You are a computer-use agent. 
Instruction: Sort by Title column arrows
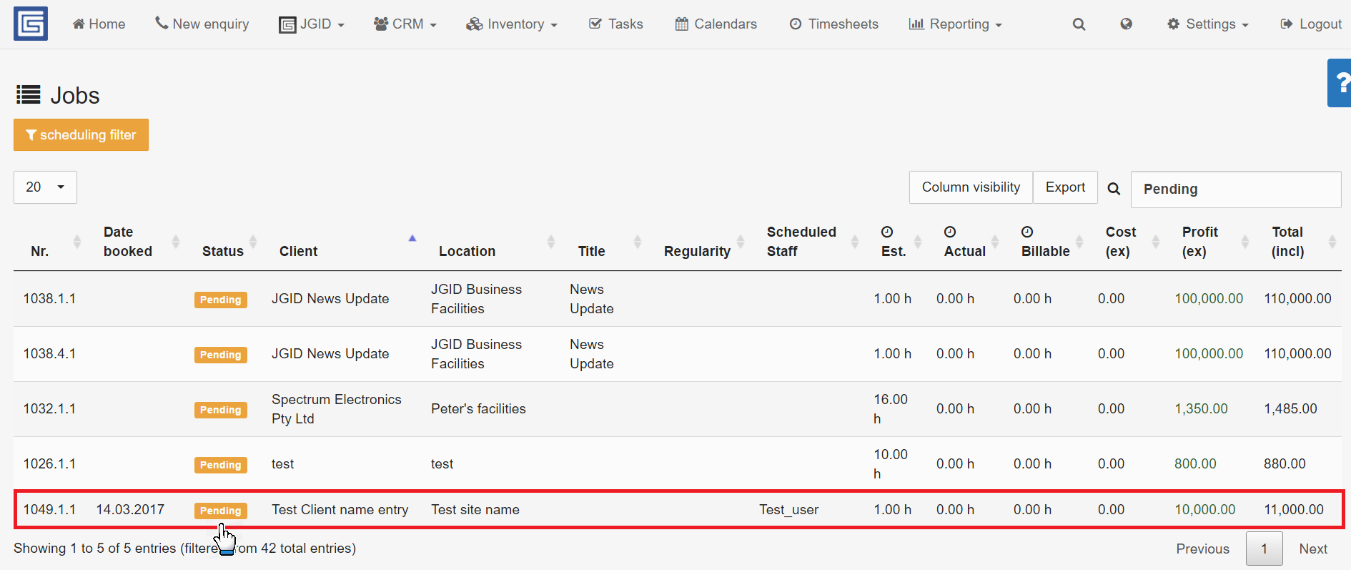click(x=638, y=242)
